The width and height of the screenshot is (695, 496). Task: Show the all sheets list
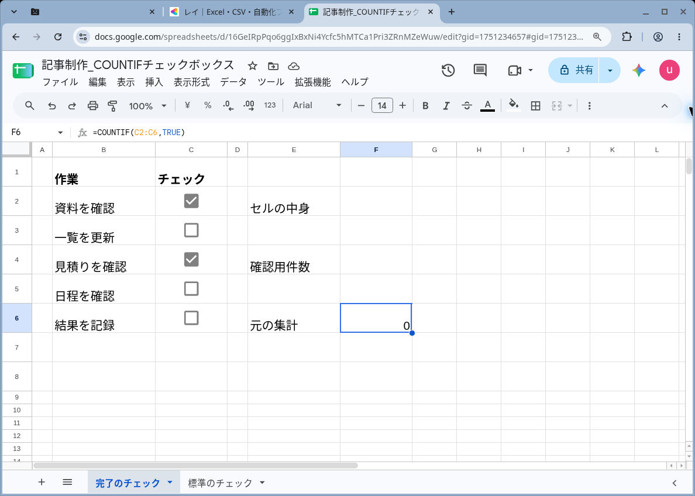point(67,482)
